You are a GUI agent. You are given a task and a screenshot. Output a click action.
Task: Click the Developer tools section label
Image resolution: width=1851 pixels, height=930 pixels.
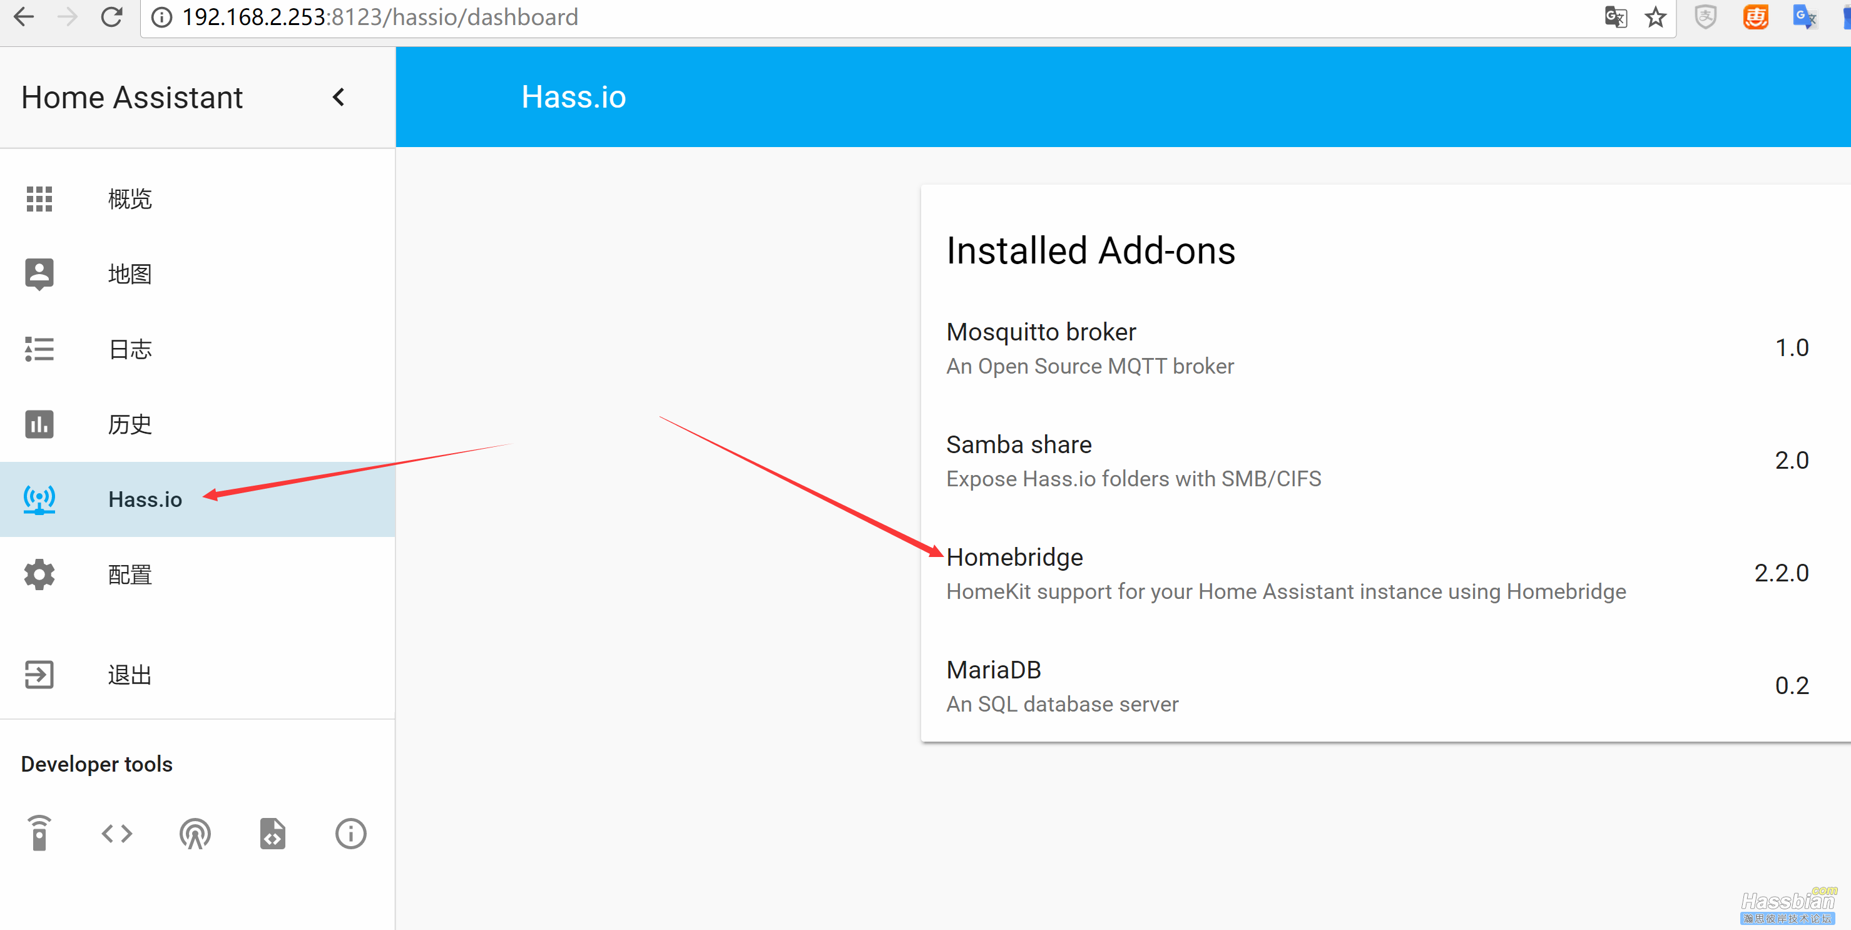(x=96, y=764)
